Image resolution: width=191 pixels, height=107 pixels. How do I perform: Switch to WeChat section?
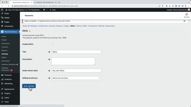click(101, 26)
